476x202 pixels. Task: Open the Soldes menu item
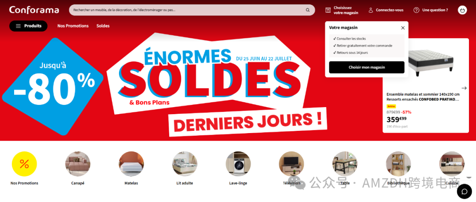click(103, 26)
